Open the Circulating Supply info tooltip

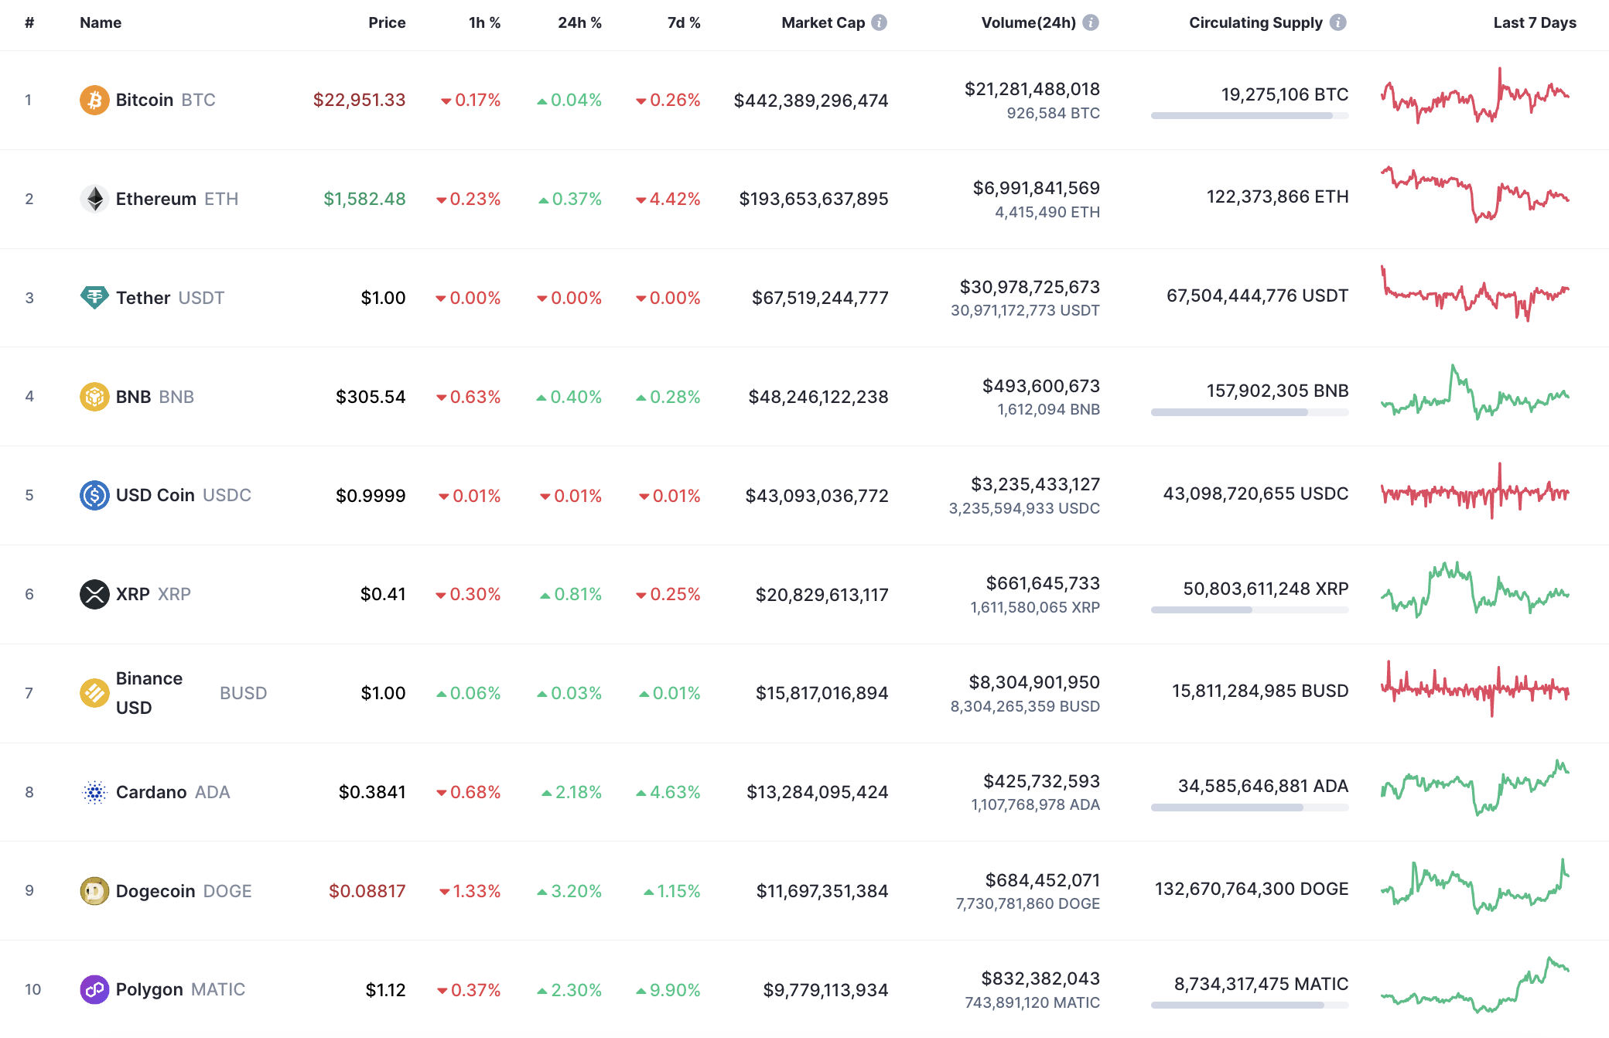(1338, 22)
